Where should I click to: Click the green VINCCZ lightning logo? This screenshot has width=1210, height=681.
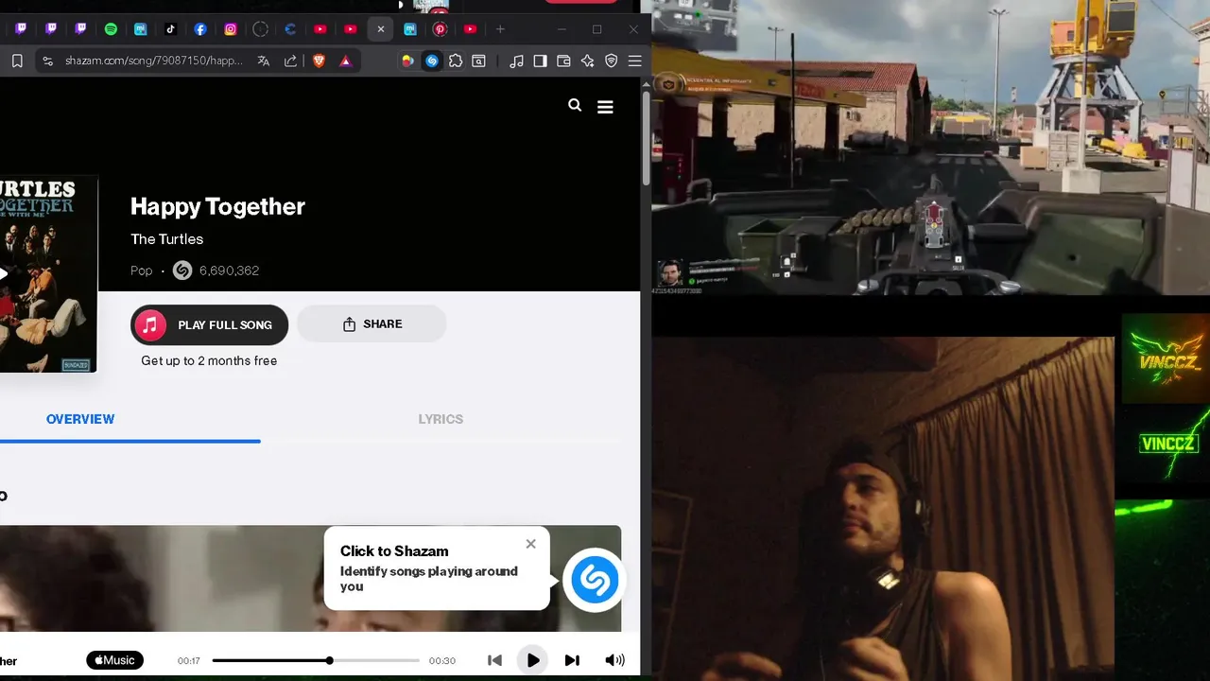point(1166,444)
